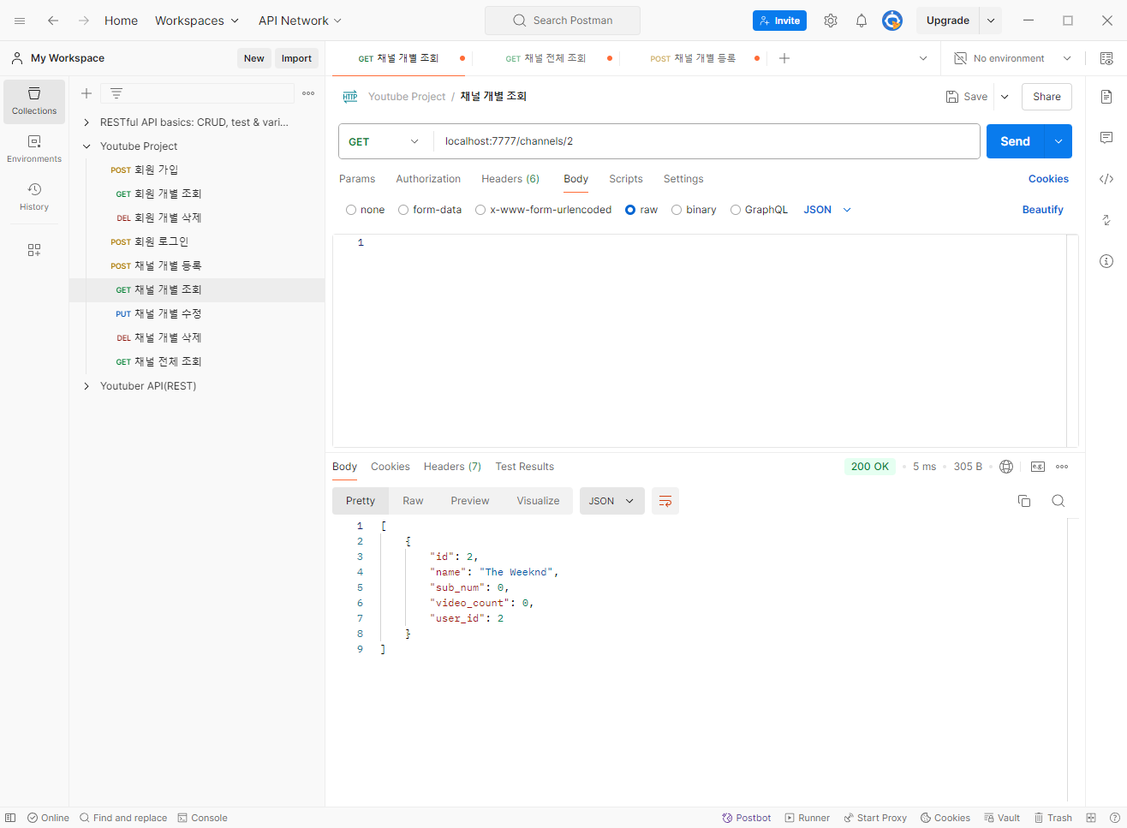Switch to the Test Results tab
Viewport: 1127px width, 828px height.
coord(525,467)
